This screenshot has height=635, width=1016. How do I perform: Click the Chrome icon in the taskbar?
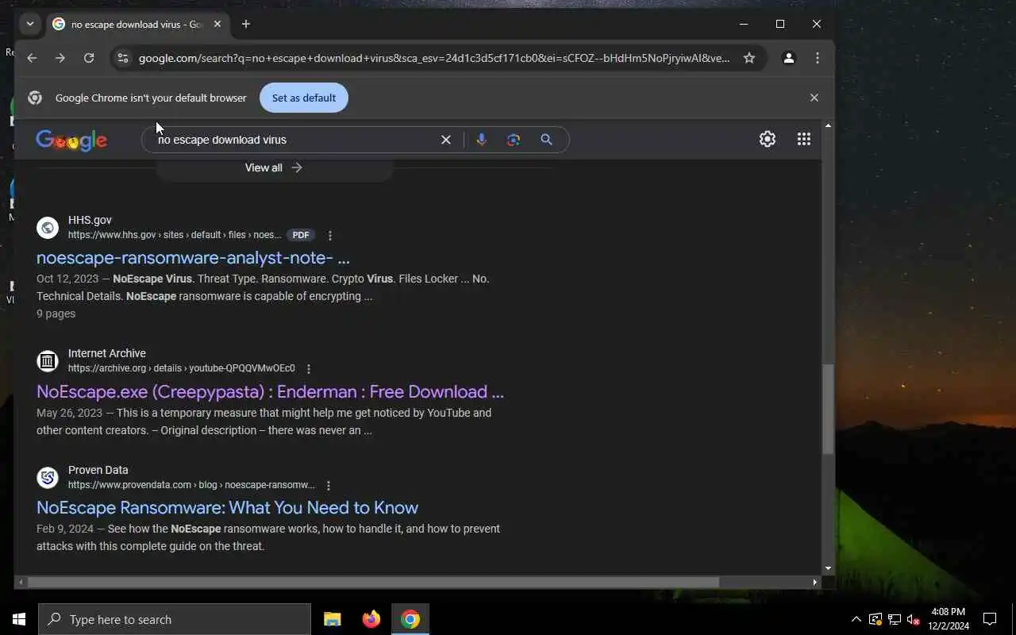coord(410,619)
